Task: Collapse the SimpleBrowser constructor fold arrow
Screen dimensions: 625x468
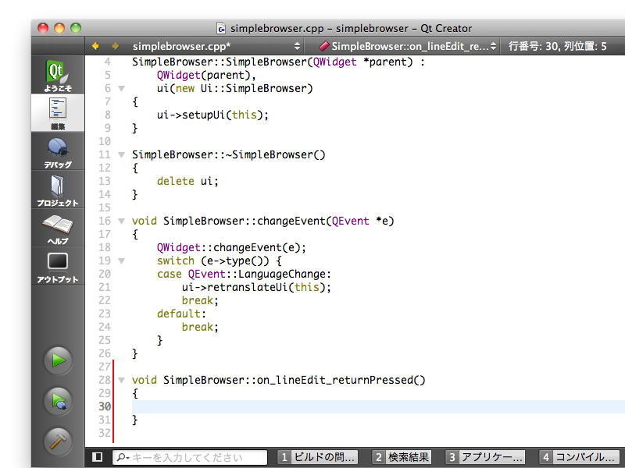Action: [121, 88]
